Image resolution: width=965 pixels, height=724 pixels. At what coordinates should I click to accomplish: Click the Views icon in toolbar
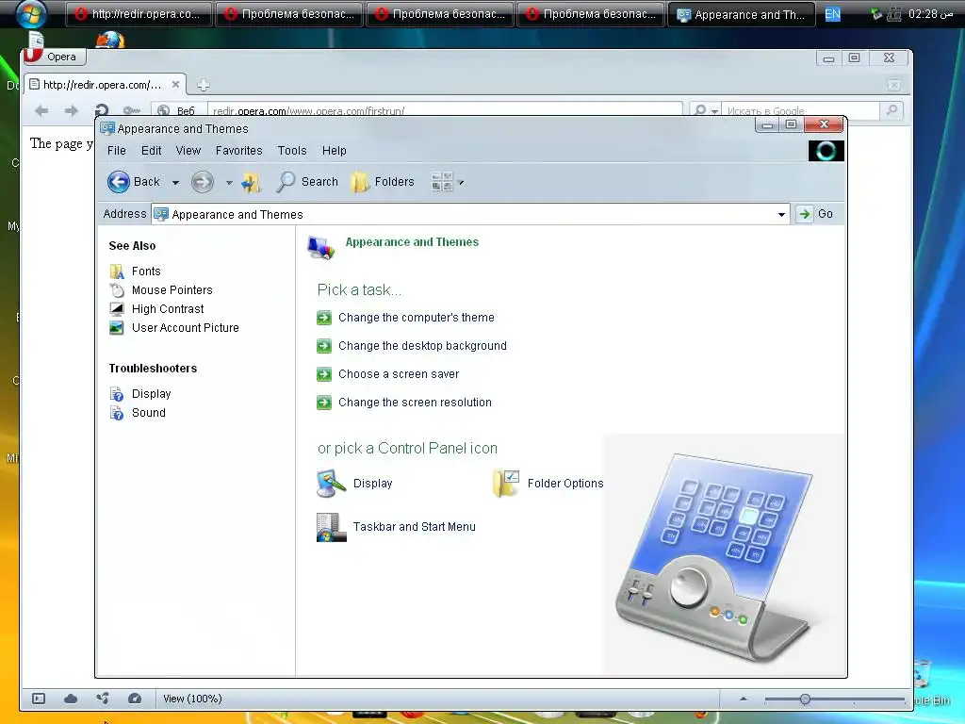point(442,182)
